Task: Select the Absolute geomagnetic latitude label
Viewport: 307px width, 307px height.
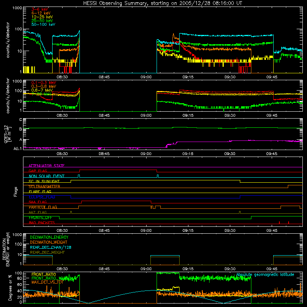Action: tap(265, 274)
